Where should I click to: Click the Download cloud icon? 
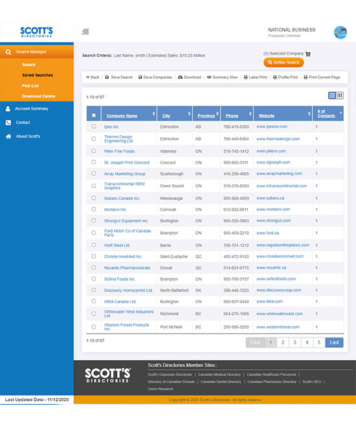pos(180,77)
